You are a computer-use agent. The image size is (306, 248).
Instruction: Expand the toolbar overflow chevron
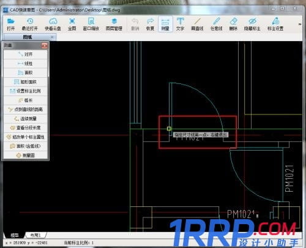tap(300, 24)
